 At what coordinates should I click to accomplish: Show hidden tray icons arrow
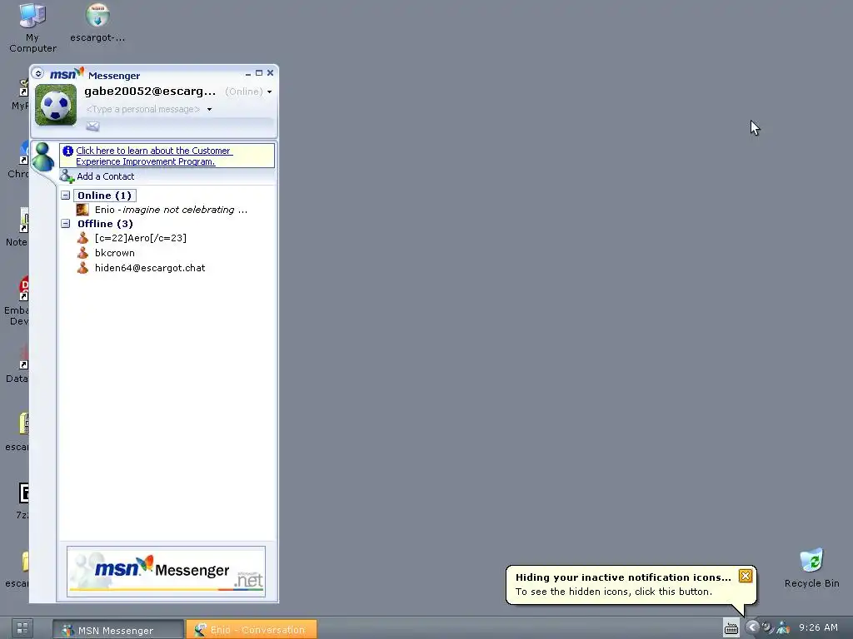tap(752, 627)
